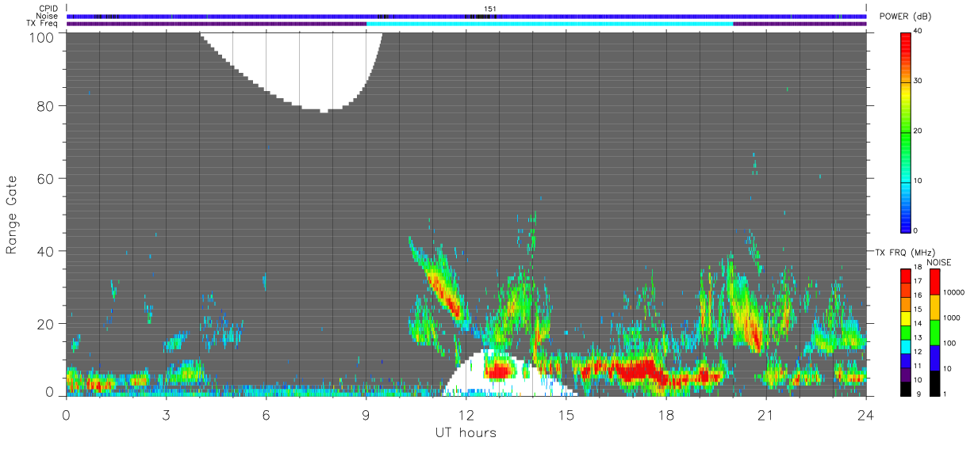Viewport: 974px width, 449px height.
Task: Click strong red echo band near 17 UT
Action: pyautogui.click(x=637, y=369)
